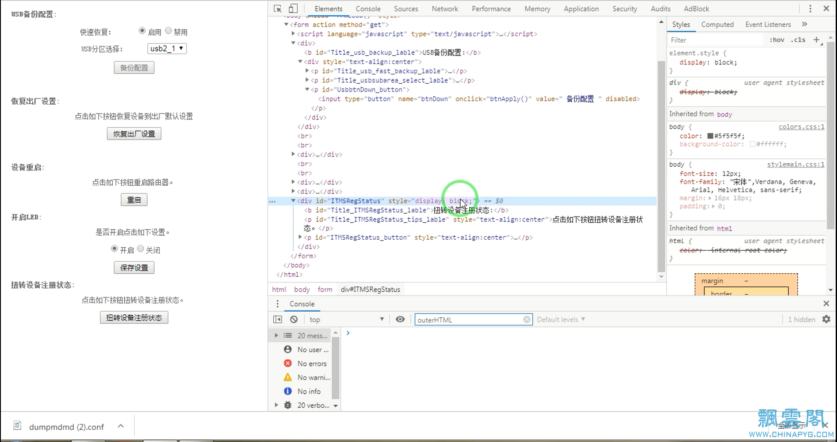Collapse the ITMSRegStatus div node
Viewport: 837px width, 442px height.
[x=293, y=201]
